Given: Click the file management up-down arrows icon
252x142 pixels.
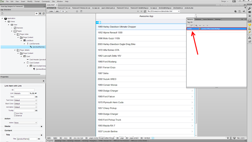Looking at the screenshot, I should pyautogui.click(x=244, y=11).
